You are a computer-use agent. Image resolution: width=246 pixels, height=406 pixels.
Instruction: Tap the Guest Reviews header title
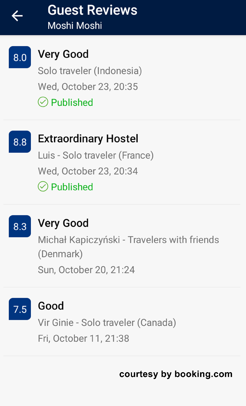tap(92, 10)
